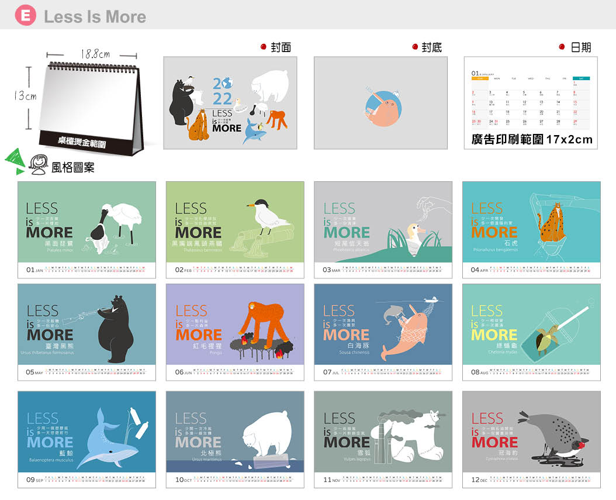The width and height of the screenshot is (616, 500).
Task: Click the pink circled E icon
Action: point(25,16)
